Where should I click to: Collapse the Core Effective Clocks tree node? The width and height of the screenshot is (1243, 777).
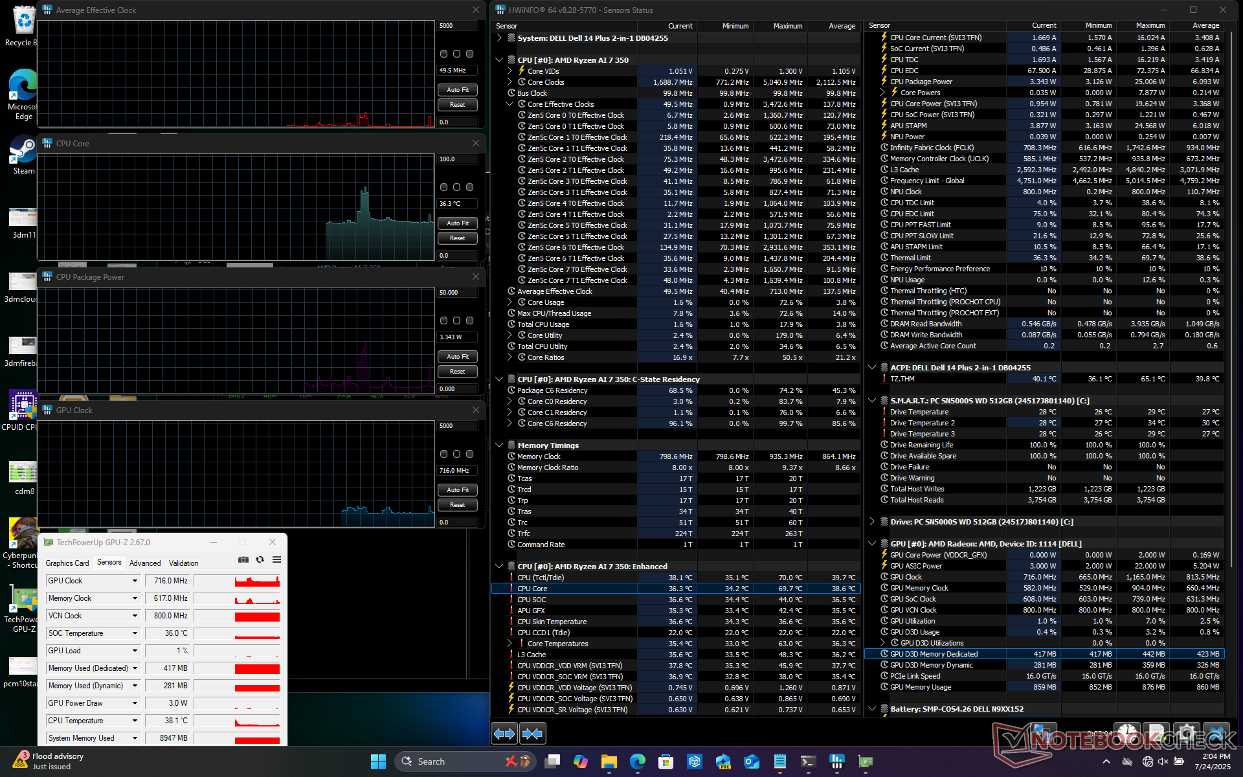(x=510, y=104)
